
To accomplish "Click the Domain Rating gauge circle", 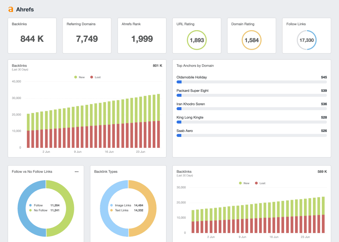I will (252, 40).
